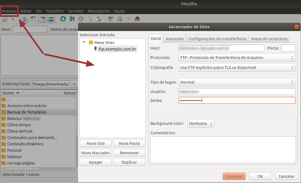Click OK in the Gerenciador de Sites
The height and width of the screenshot is (183, 301).
[260, 176]
